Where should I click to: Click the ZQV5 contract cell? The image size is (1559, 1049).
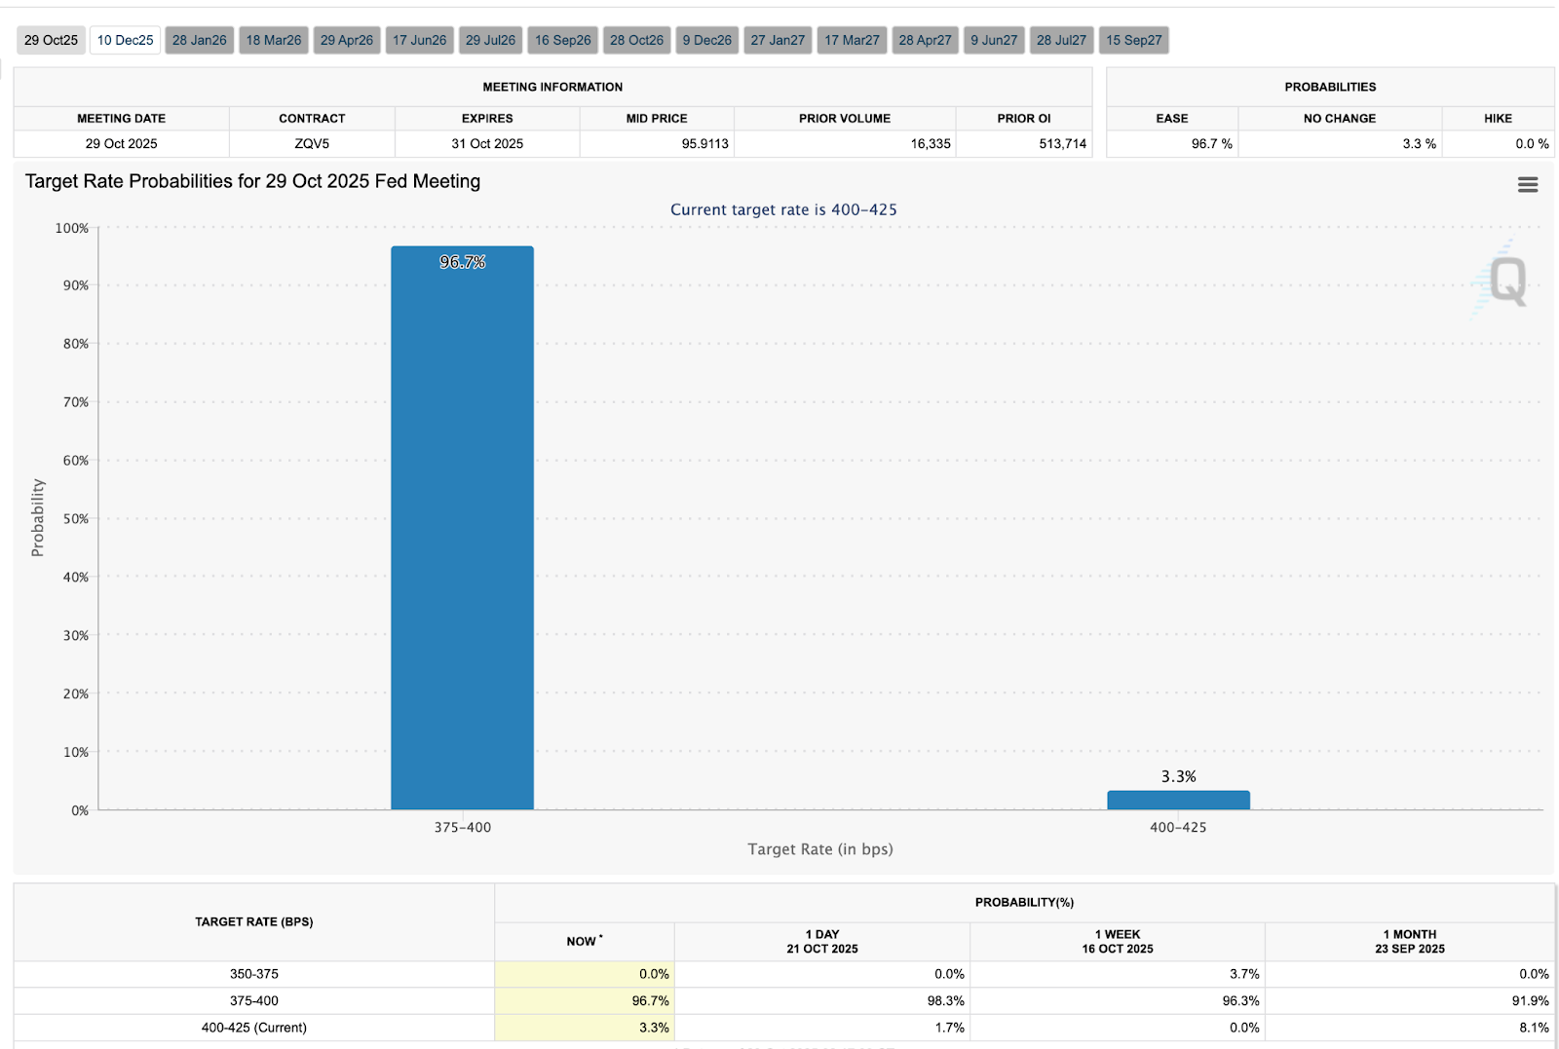click(312, 143)
